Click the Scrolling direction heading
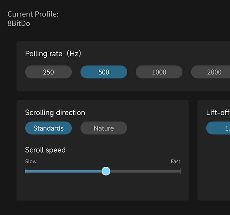The width and height of the screenshot is (230, 215). (x=55, y=113)
